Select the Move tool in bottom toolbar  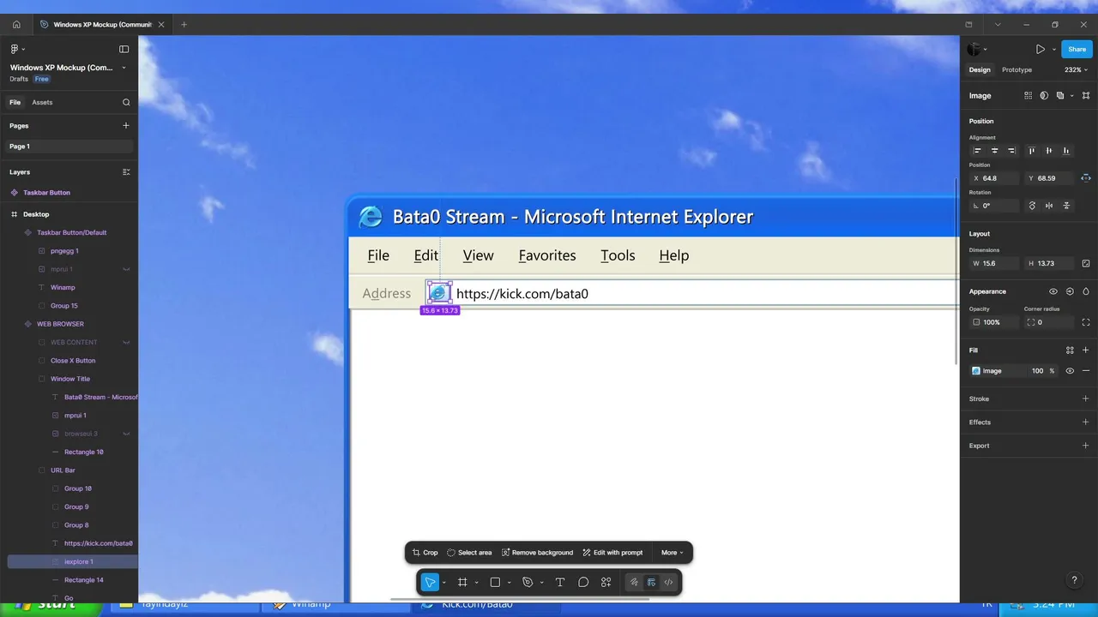[430, 583]
